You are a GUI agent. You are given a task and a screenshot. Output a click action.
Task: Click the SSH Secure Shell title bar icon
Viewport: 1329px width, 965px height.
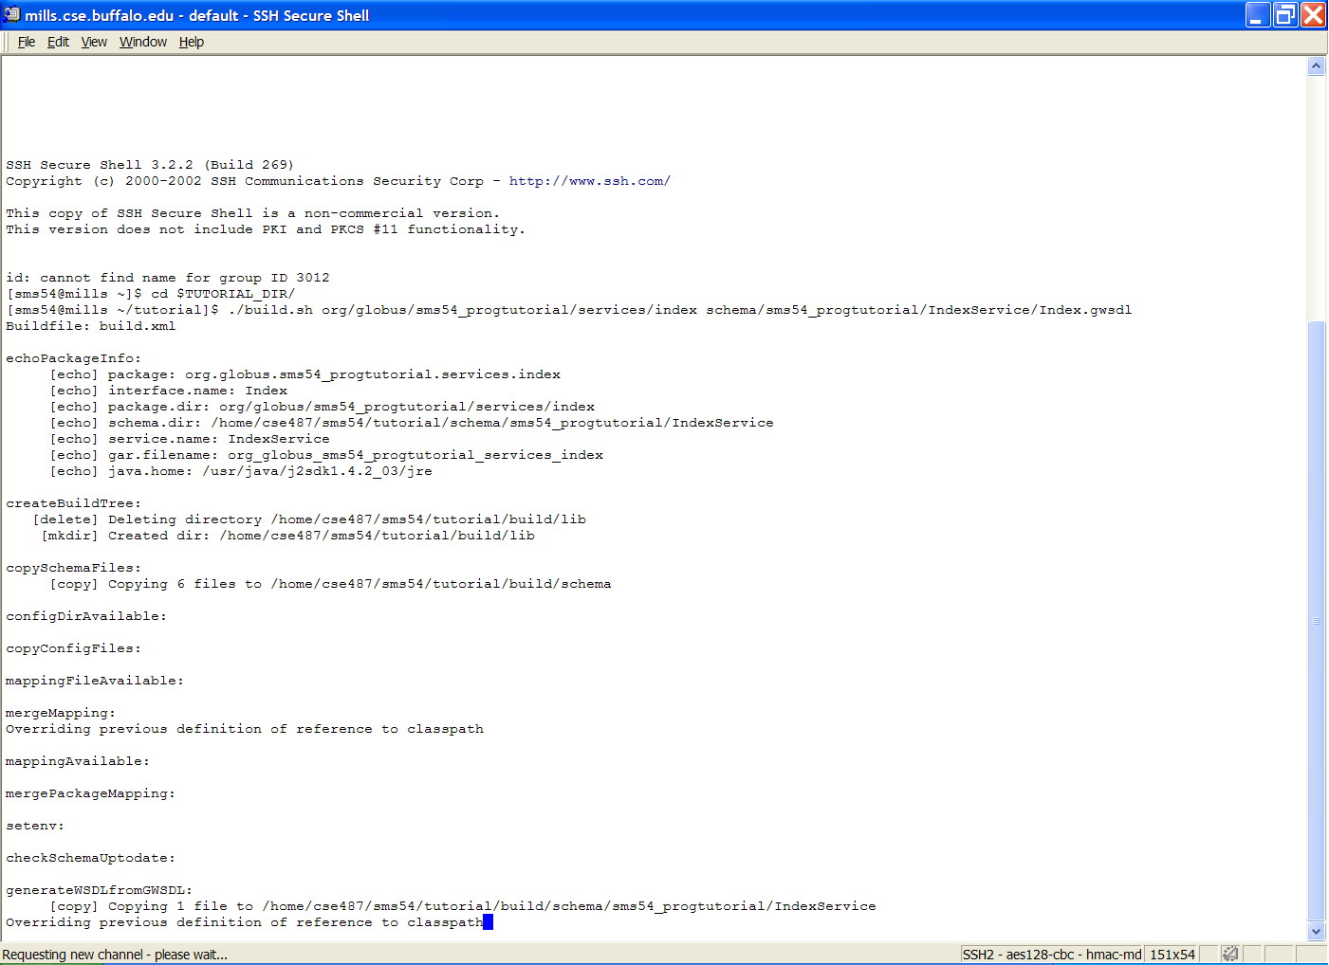click(x=11, y=14)
